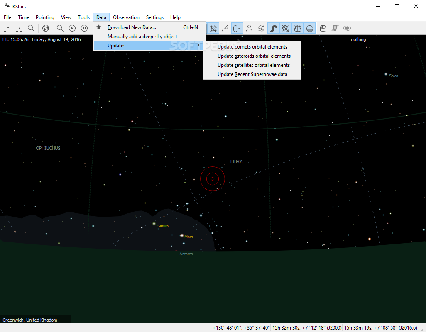Toggle constellation art person icon

249,28
